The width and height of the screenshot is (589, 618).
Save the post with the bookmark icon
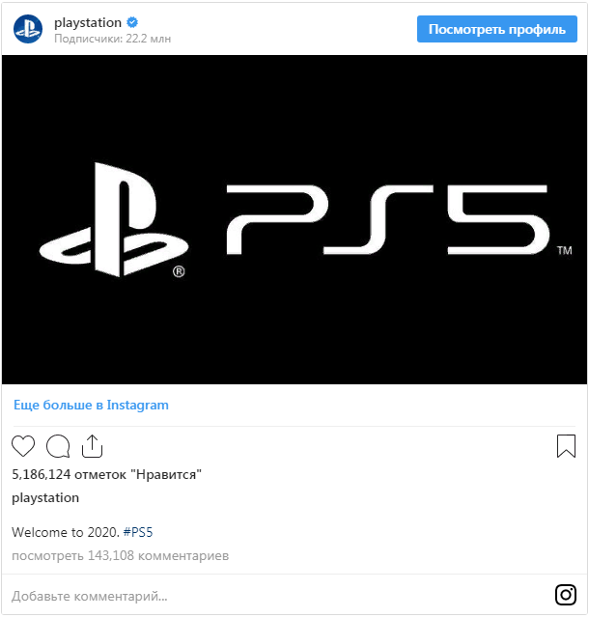tap(566, 446)
